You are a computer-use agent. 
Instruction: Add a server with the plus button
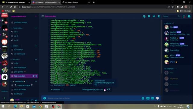(5, 98)
